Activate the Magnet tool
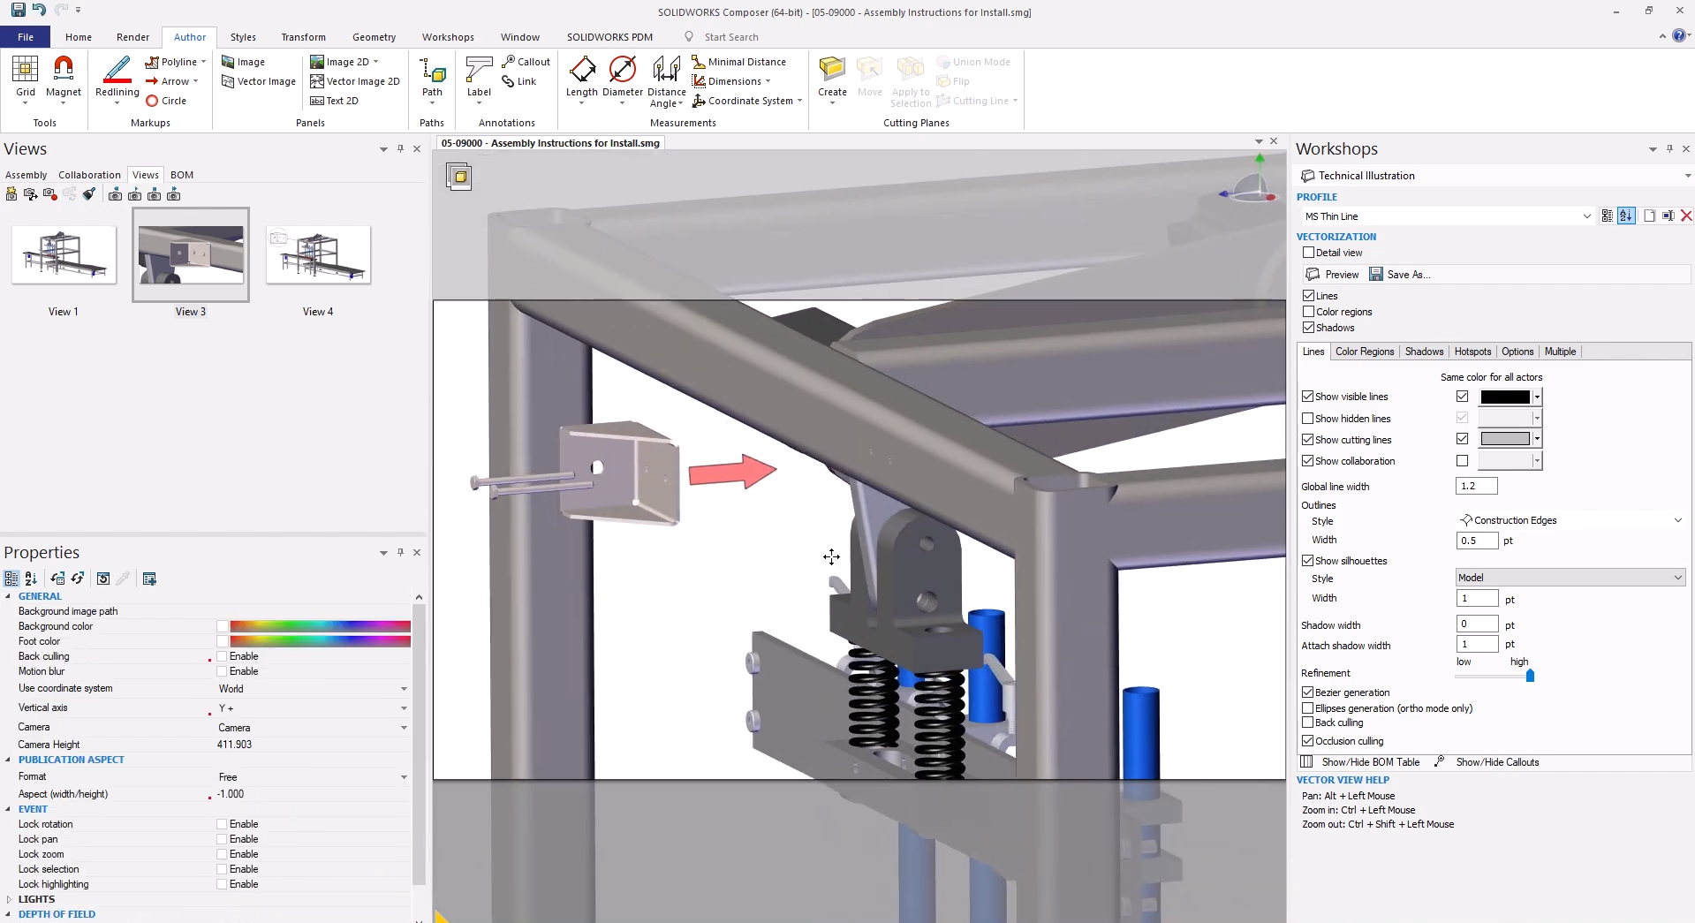The width and height of the screenshot is (1695, 923). [x=64, y=76]
